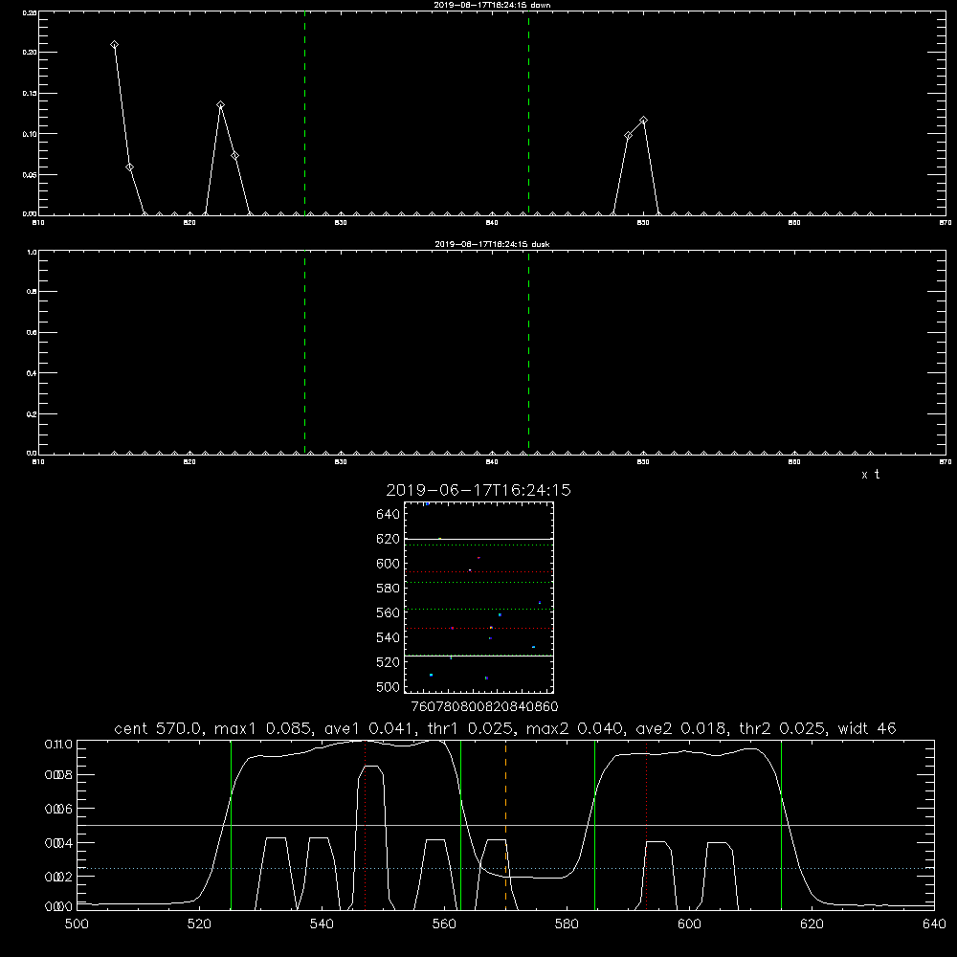Screen dimensions: 957x957
Task: Click the green vertical line at 615 in bottom plot
Action: (x=781, y=825)
